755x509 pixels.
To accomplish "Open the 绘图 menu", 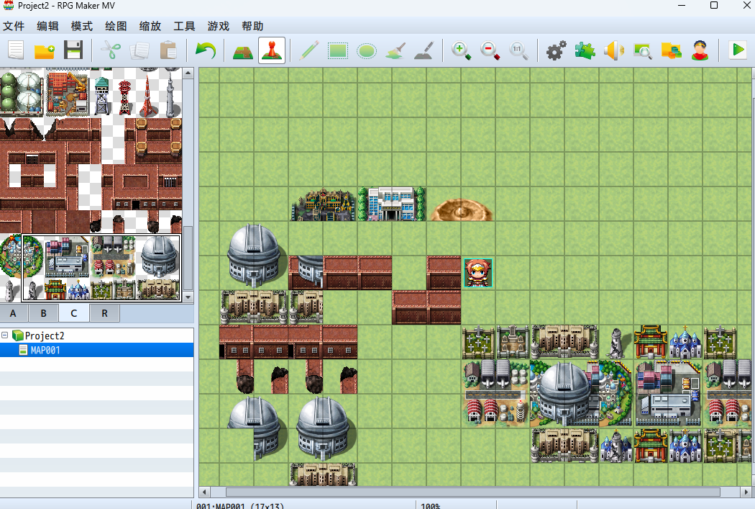I will click(116, 26).
